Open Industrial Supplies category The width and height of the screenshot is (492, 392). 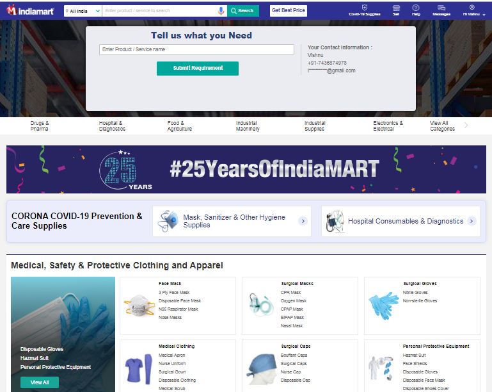click(315, 126)
